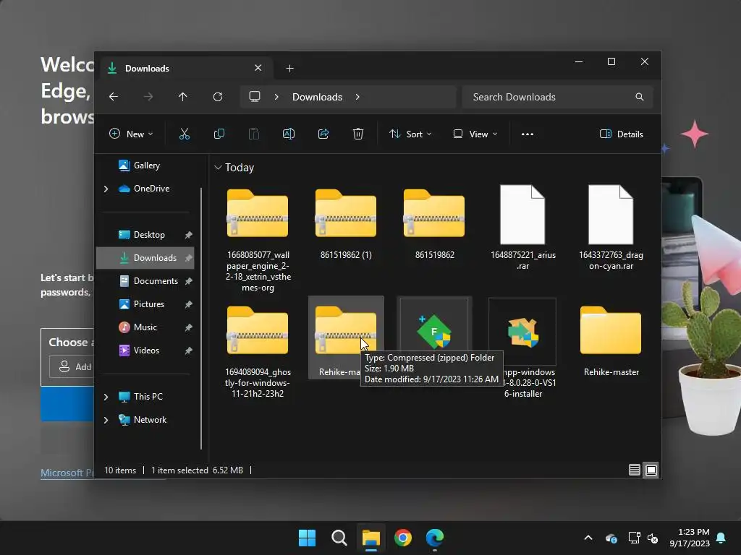Expand Network tree node
741x555 pixels.
pos(106,420)
